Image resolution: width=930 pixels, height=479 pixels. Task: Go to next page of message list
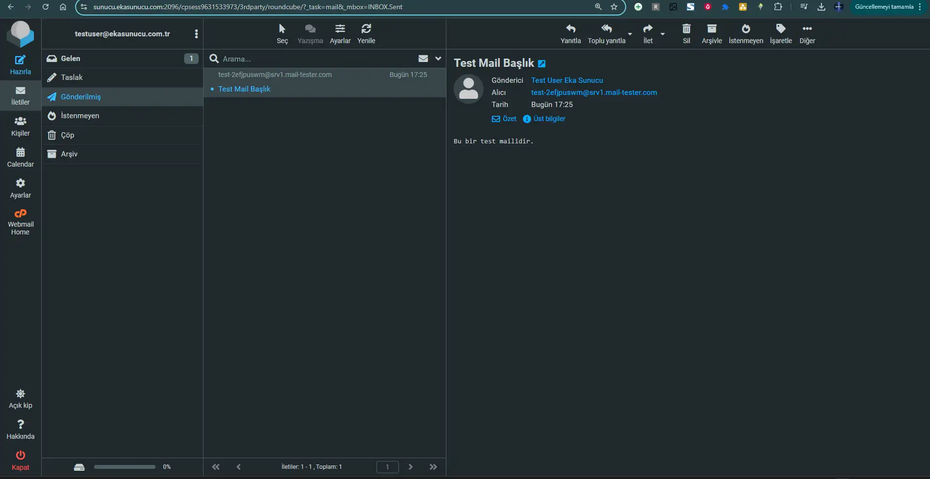tap(410, 467)
